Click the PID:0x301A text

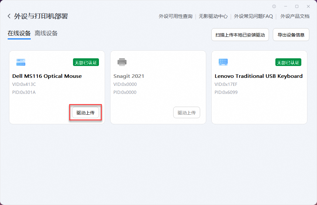(x=24, y=92)
